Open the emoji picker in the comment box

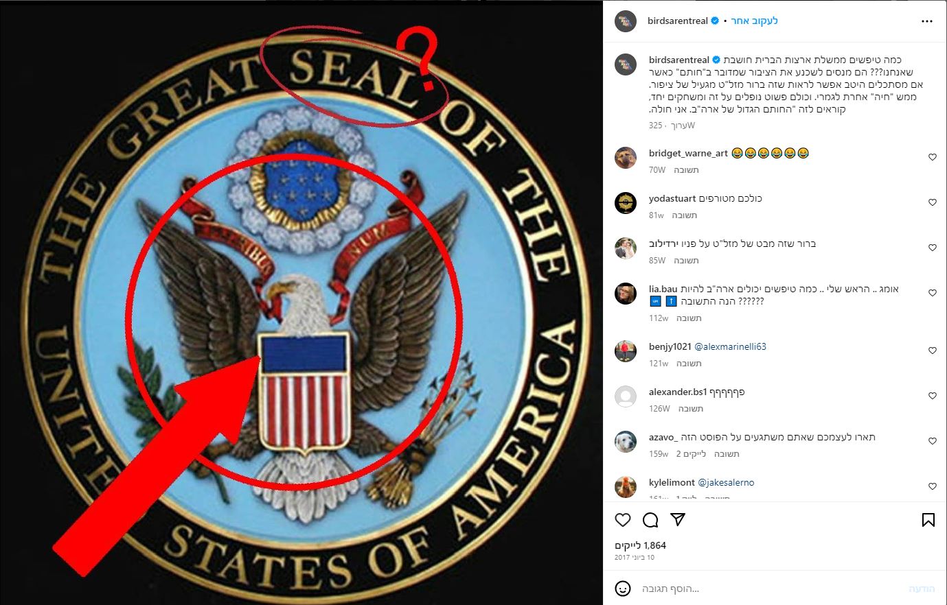[x=623, y=589]
